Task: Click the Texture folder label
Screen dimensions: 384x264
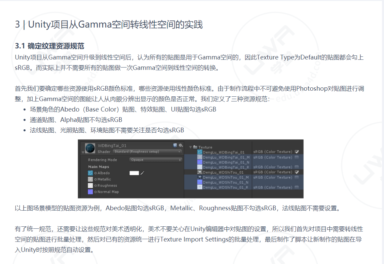Action: 205,147
